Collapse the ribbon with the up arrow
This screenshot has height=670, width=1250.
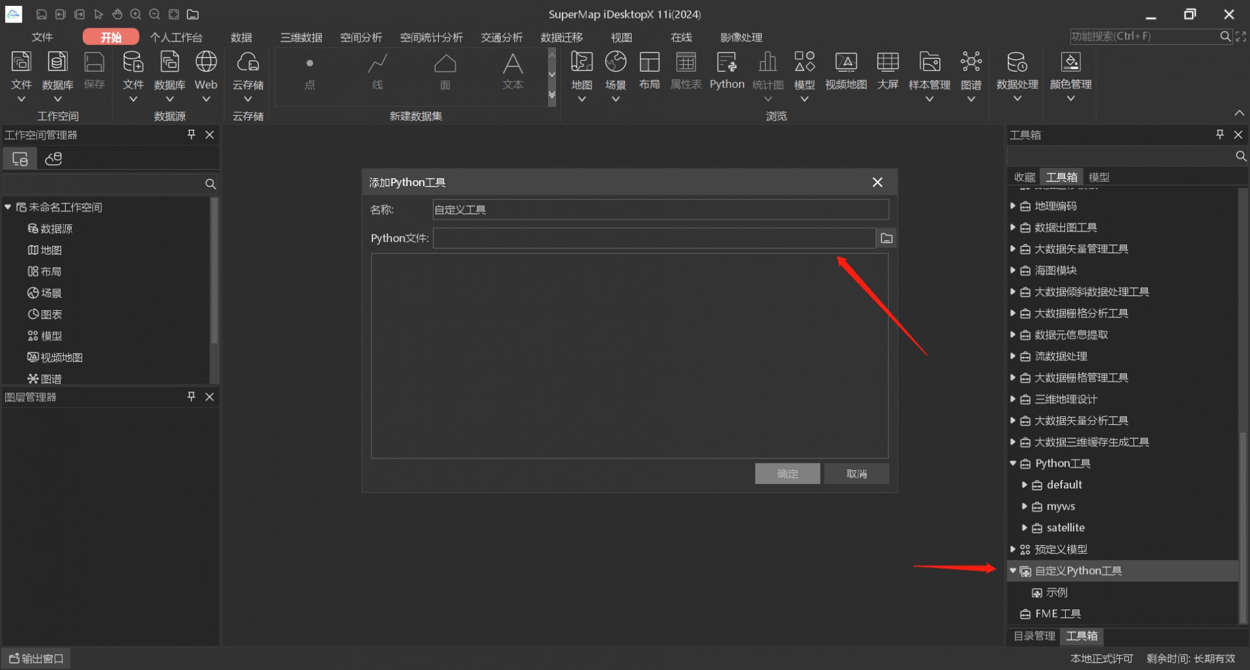click(1239, 113)
